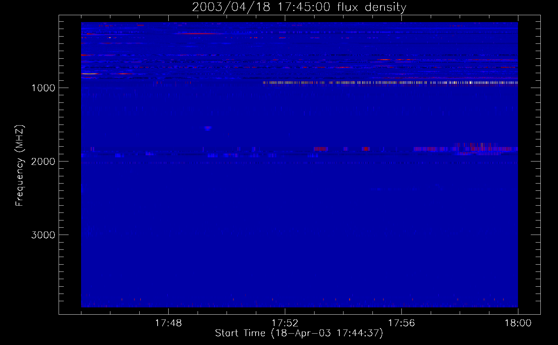Click the 'Start Time (18-Apr-03 17:44:37)' axis label

click(299, 333)
